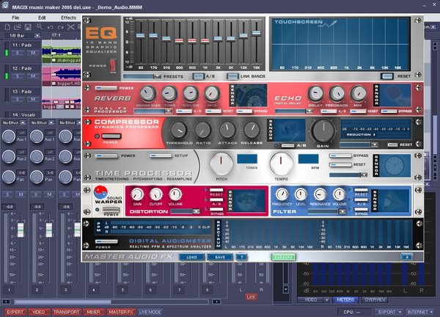Open the Compressor preset dropdown
This screenshot has height=317, width=440.
click(359, 145)
